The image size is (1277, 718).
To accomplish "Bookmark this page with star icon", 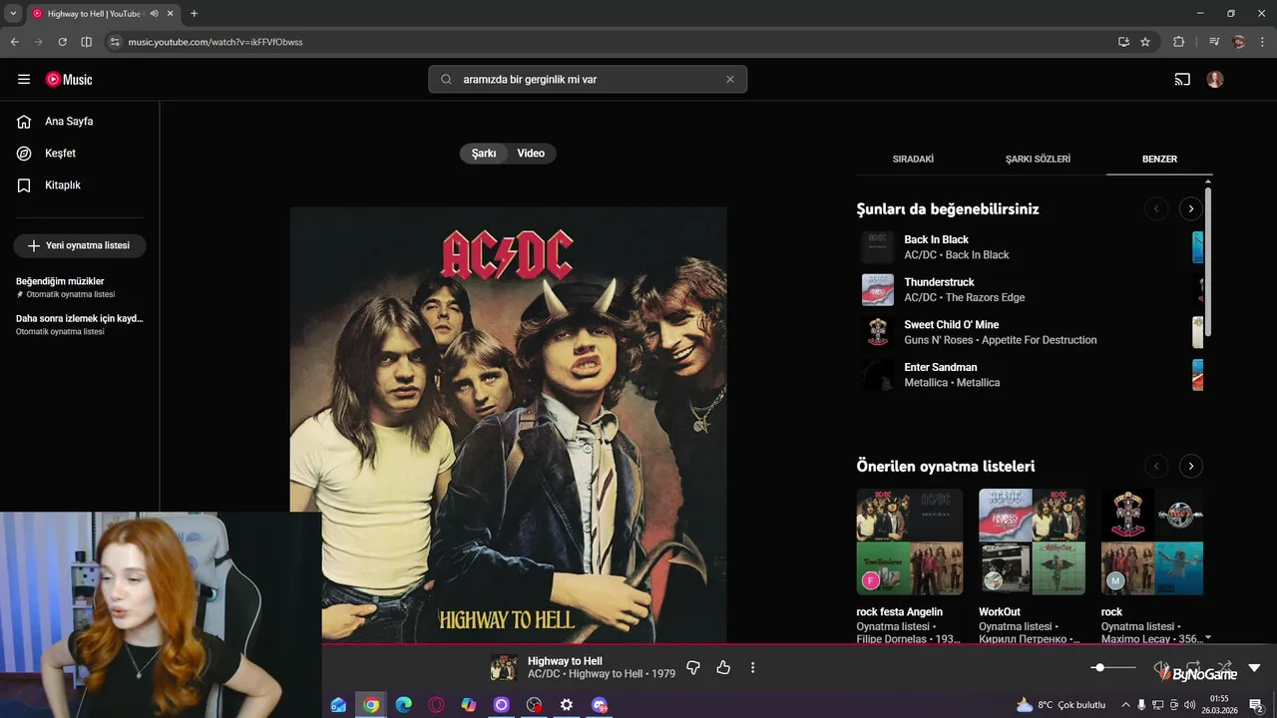I will 1145,42.
